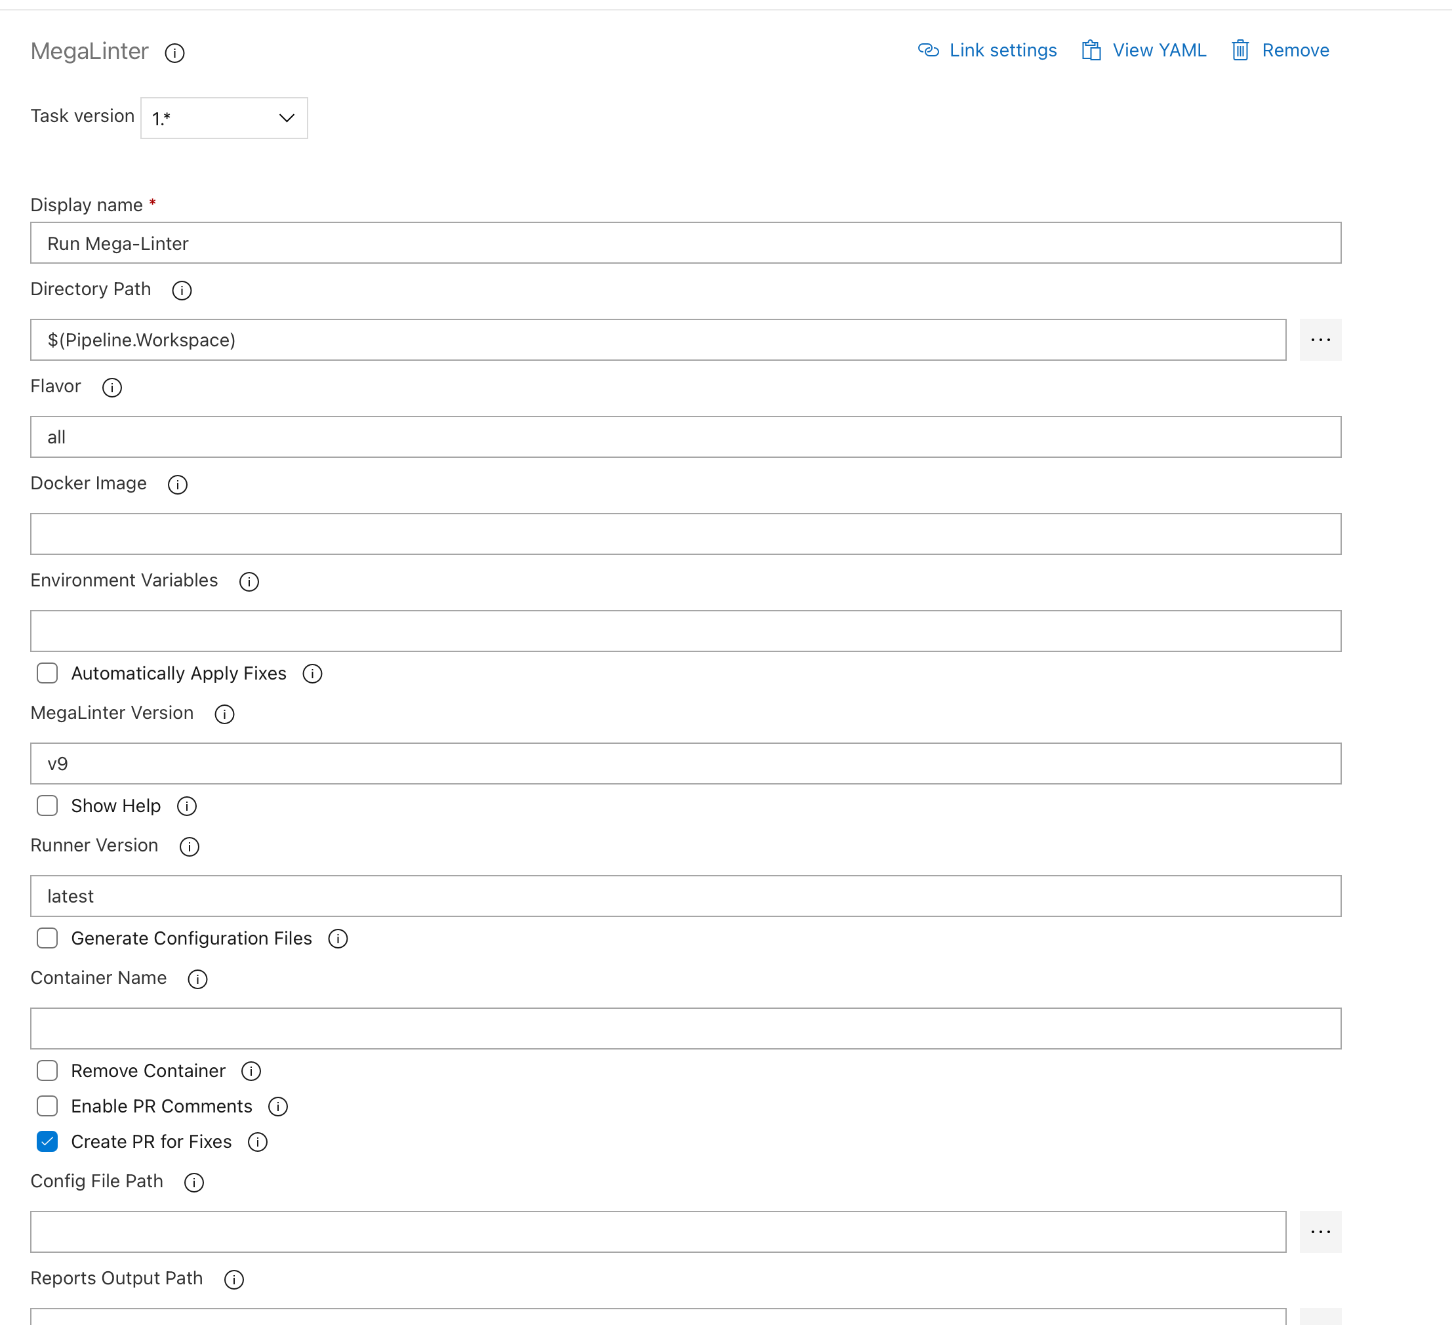1452x1325 pixels.
Task: Click the Container Name info icon
Action: (x=197, y=979)
